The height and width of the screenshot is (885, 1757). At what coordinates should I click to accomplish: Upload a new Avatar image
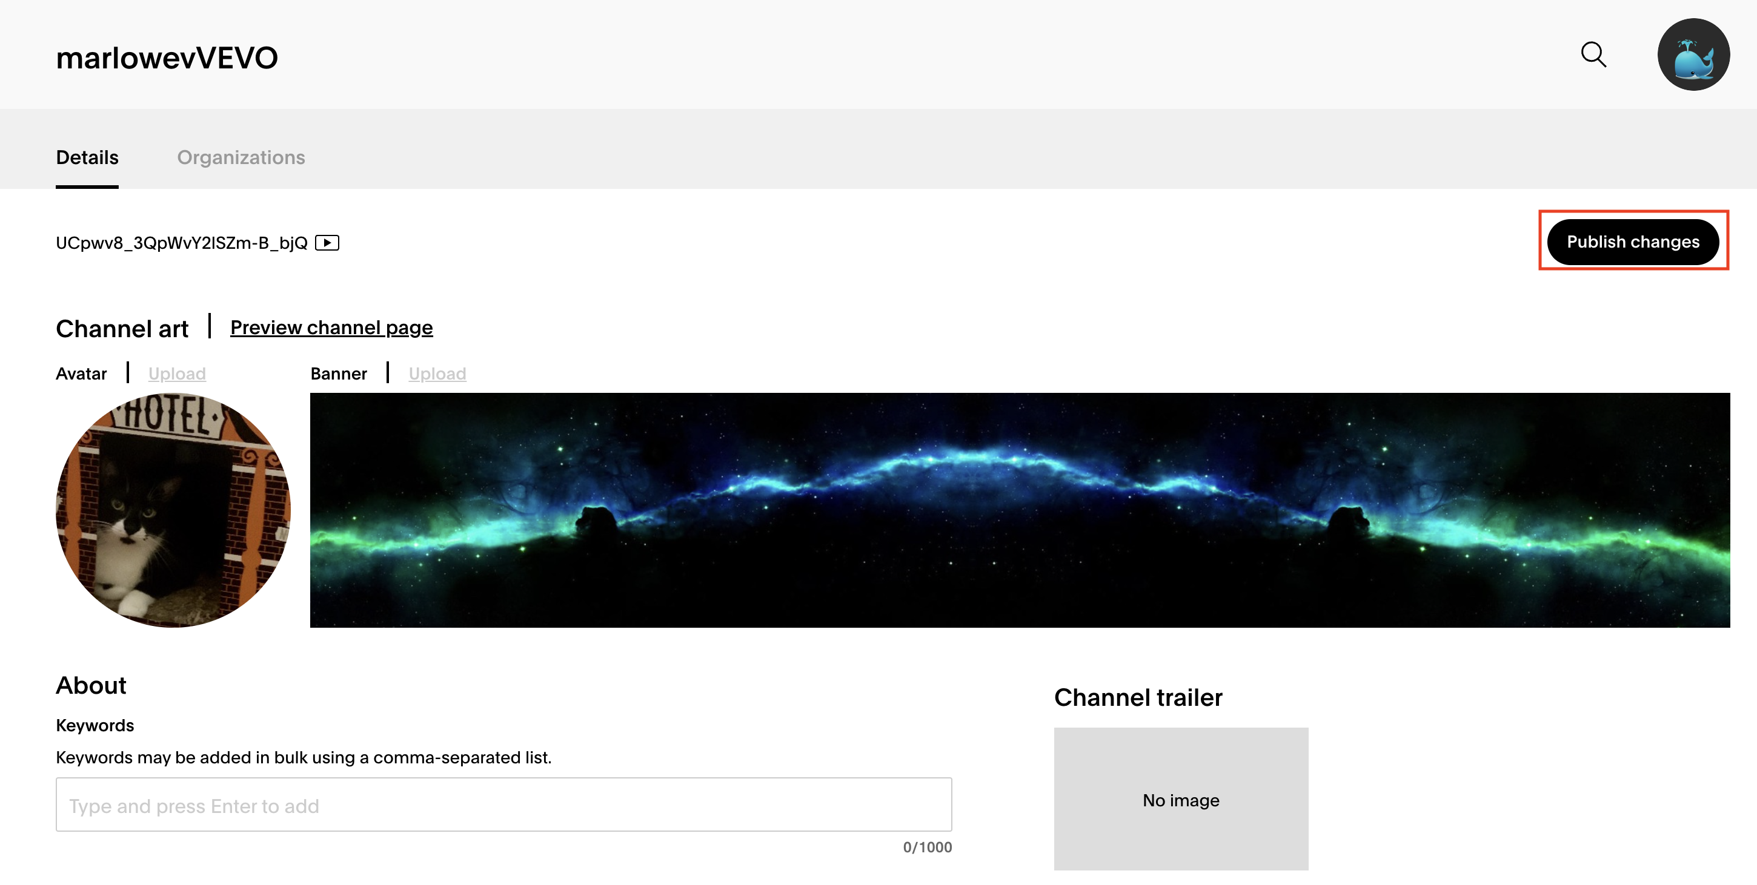pyautogui.click(x=177, y=373)
